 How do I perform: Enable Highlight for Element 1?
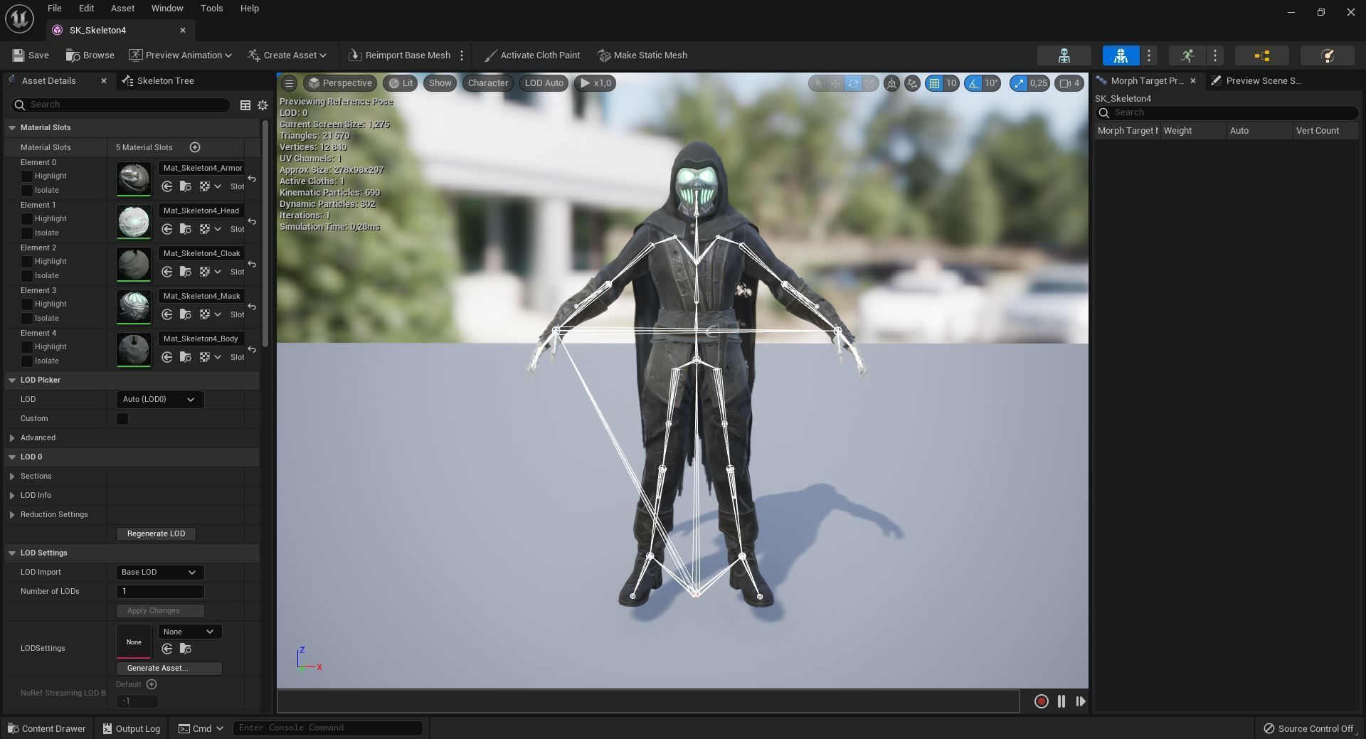[x=27, y=218]
